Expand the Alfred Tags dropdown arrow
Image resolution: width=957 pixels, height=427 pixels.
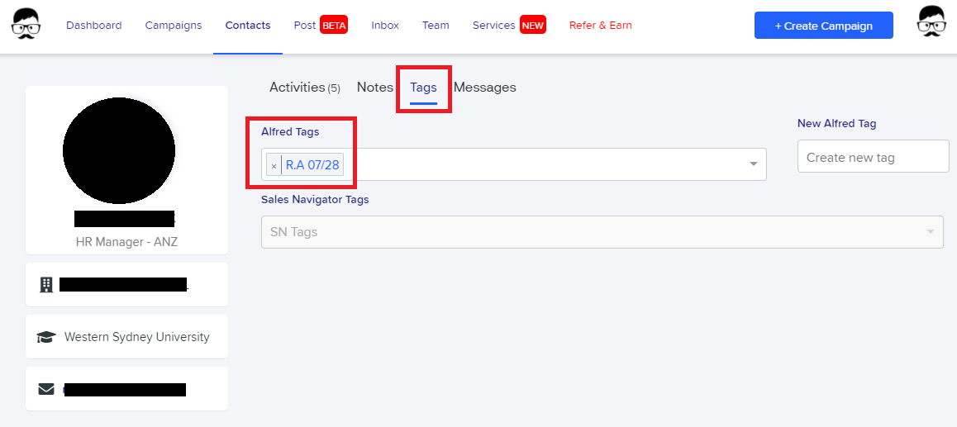coord(754,164)
